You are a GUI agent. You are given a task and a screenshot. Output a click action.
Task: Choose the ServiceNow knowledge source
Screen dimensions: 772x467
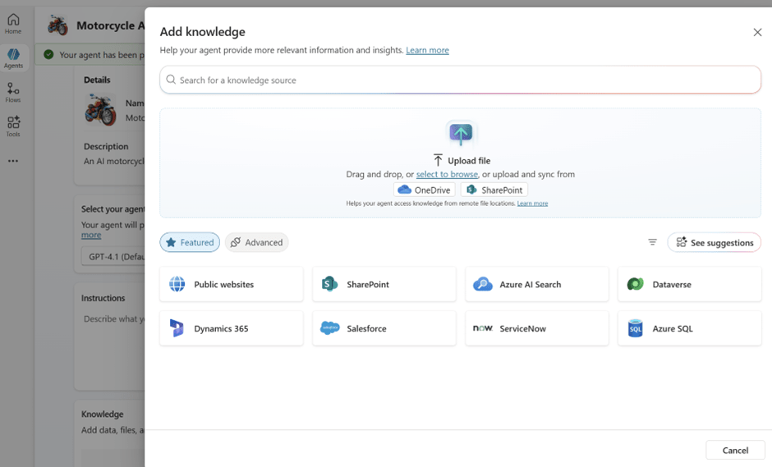(x=536, y=328)
